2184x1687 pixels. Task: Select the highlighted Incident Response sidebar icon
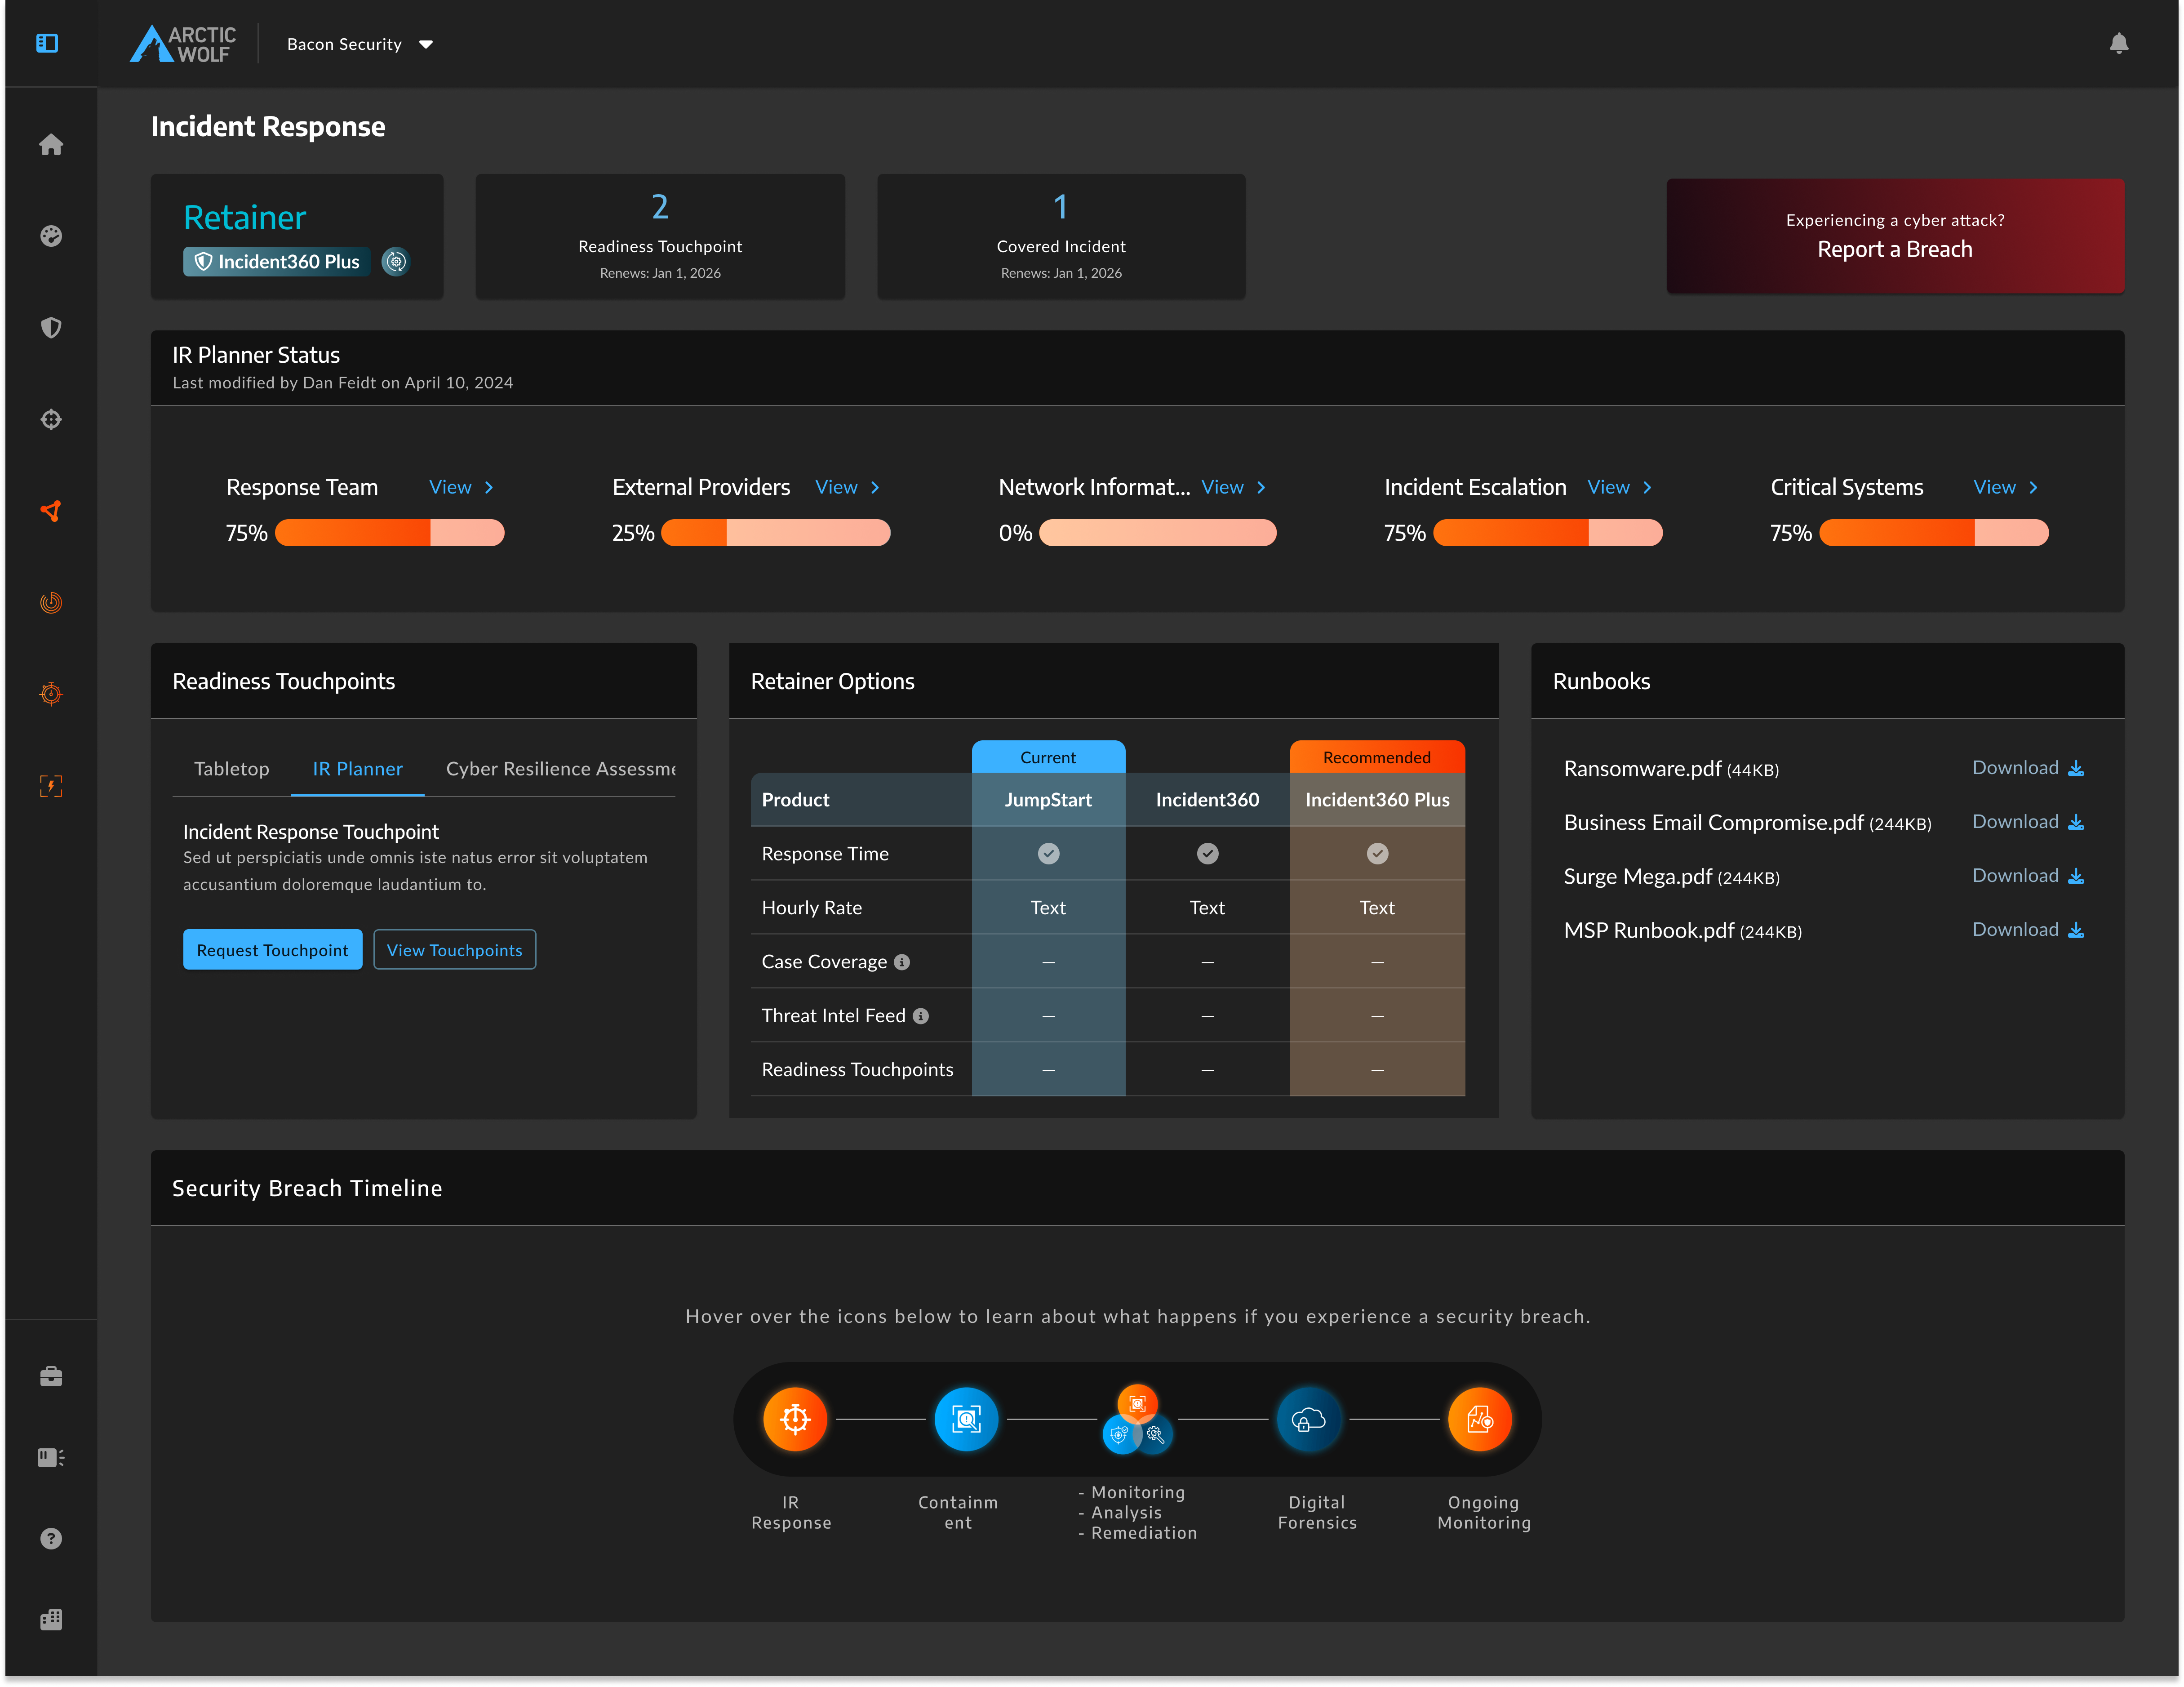51,511
